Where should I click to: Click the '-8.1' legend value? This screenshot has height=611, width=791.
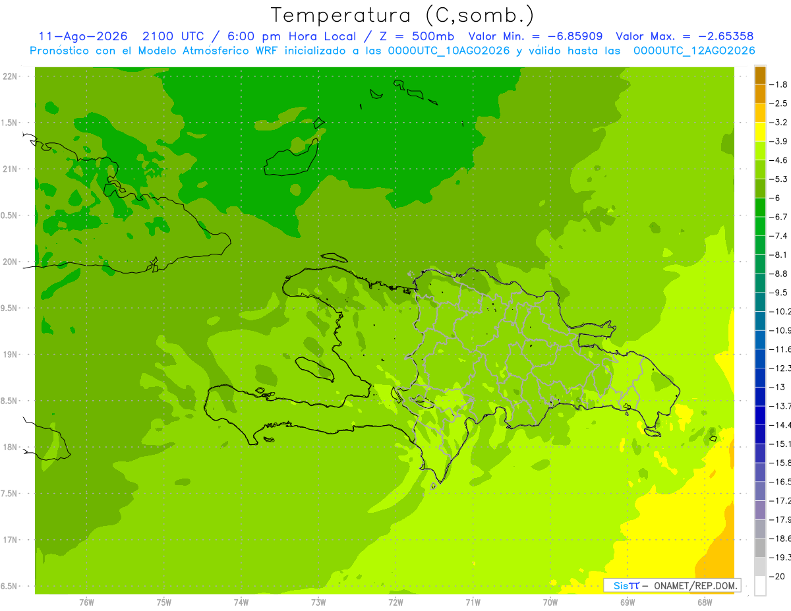pos(778,254)
